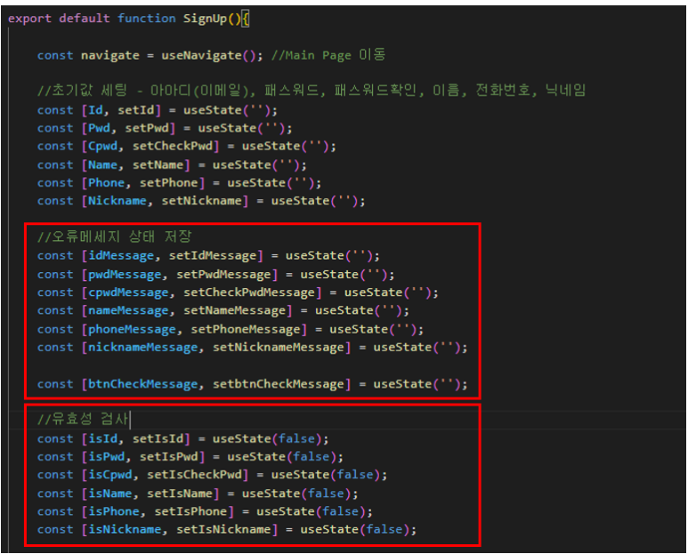Click 'false' in the isId useState call
Viewport: 688px width, 554px height.
click(x=296, y=439)
